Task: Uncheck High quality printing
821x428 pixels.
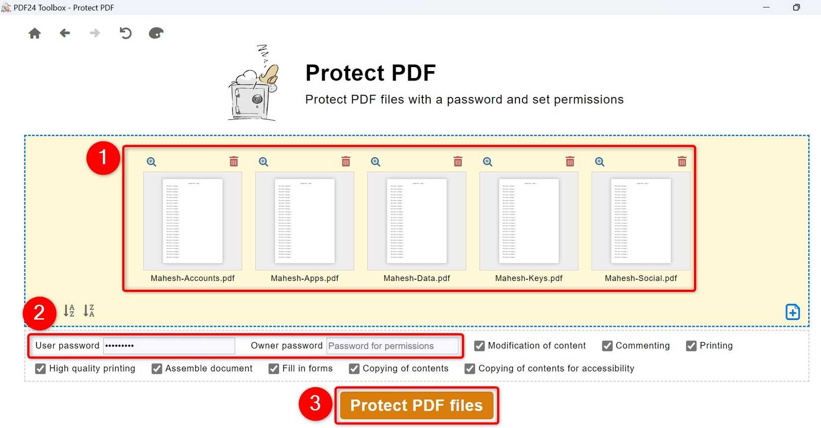Action: [40, 368]
